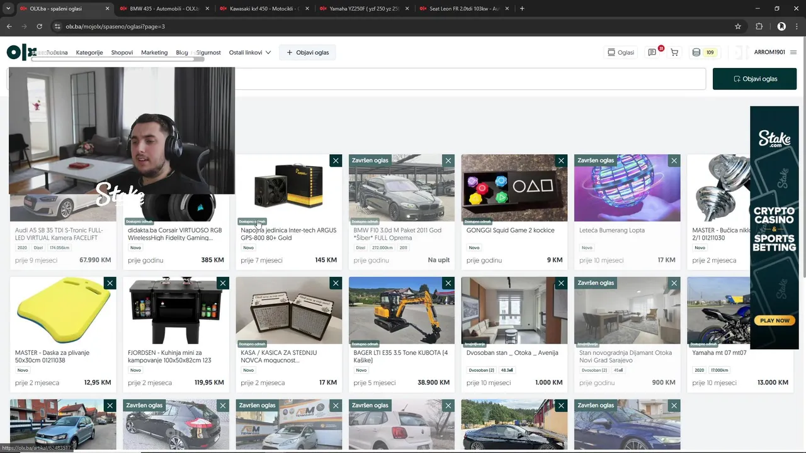
Task: Open didakta.ba Corsair VIRTUOSO RGB listing title
Action: coord(175,234)
